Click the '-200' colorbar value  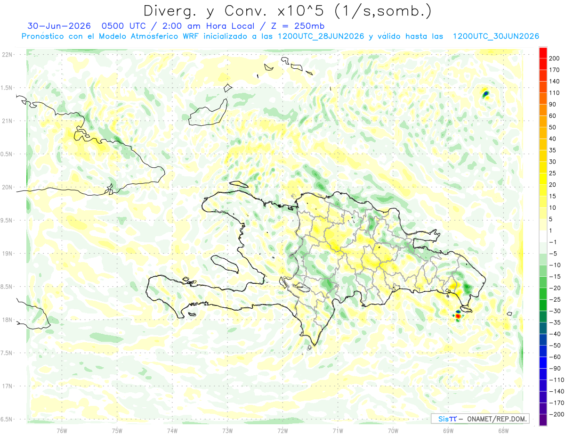(557, 414)
